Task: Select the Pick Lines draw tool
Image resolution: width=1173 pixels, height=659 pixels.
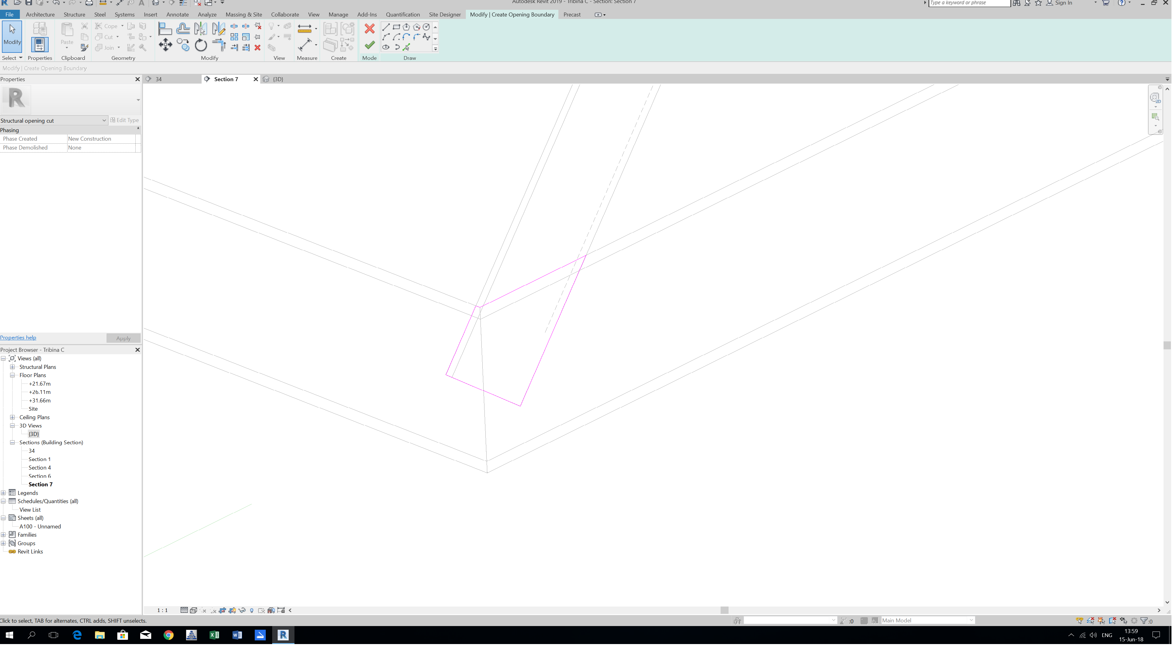Action: [x=406, y=47]
